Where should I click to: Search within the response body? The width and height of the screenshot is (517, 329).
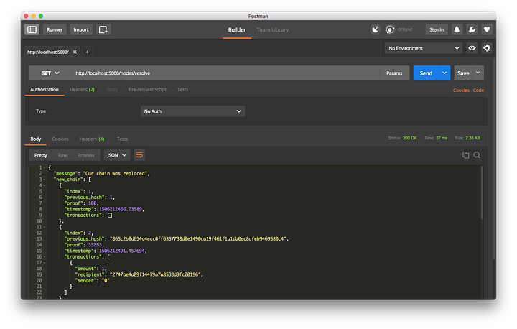click(477, 155)
